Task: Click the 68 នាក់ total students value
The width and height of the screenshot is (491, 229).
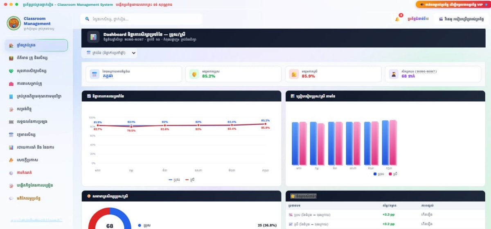Action: point(409,76)
